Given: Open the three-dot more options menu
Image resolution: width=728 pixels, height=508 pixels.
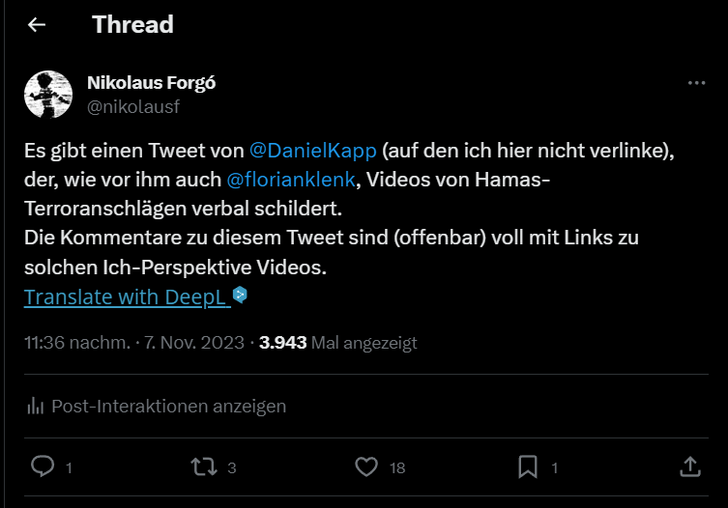Looking at the screenshot, I should (x=696, y=84).
